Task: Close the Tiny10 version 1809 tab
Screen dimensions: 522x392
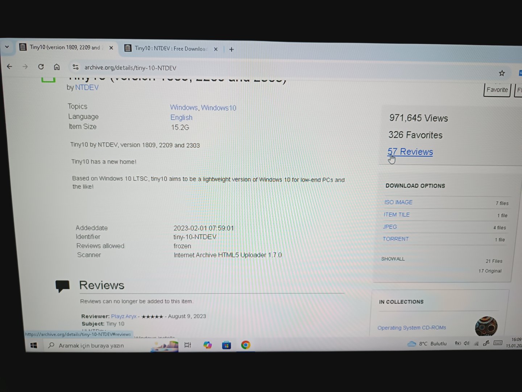Action: click(x=111, y=48)
